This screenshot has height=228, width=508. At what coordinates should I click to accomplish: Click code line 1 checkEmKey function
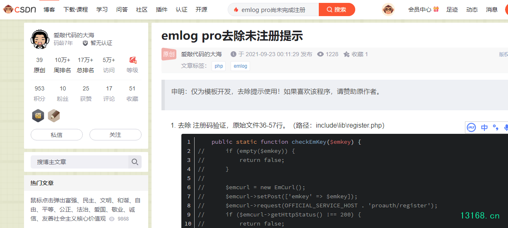pyautogui.click(x=286, y=142)
